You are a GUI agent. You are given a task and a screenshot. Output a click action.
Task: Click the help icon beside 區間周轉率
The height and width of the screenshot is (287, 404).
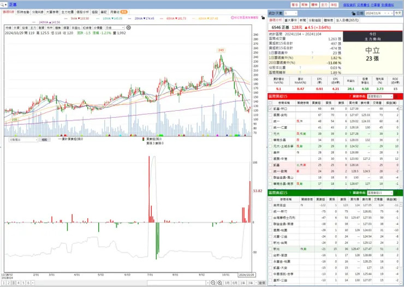(300, 73)
